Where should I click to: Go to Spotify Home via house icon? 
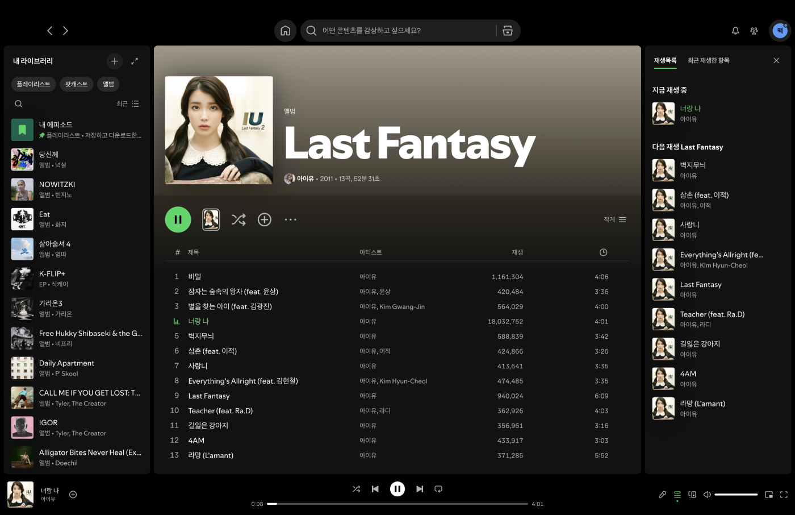click(285, 31)
